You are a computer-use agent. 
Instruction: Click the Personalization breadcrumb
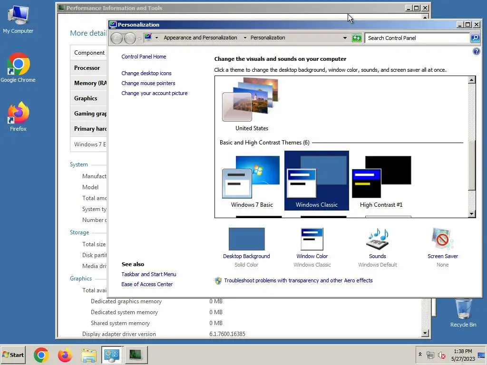(x=268, y=38)
